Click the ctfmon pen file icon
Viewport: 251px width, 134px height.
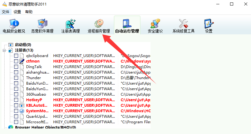22,61
